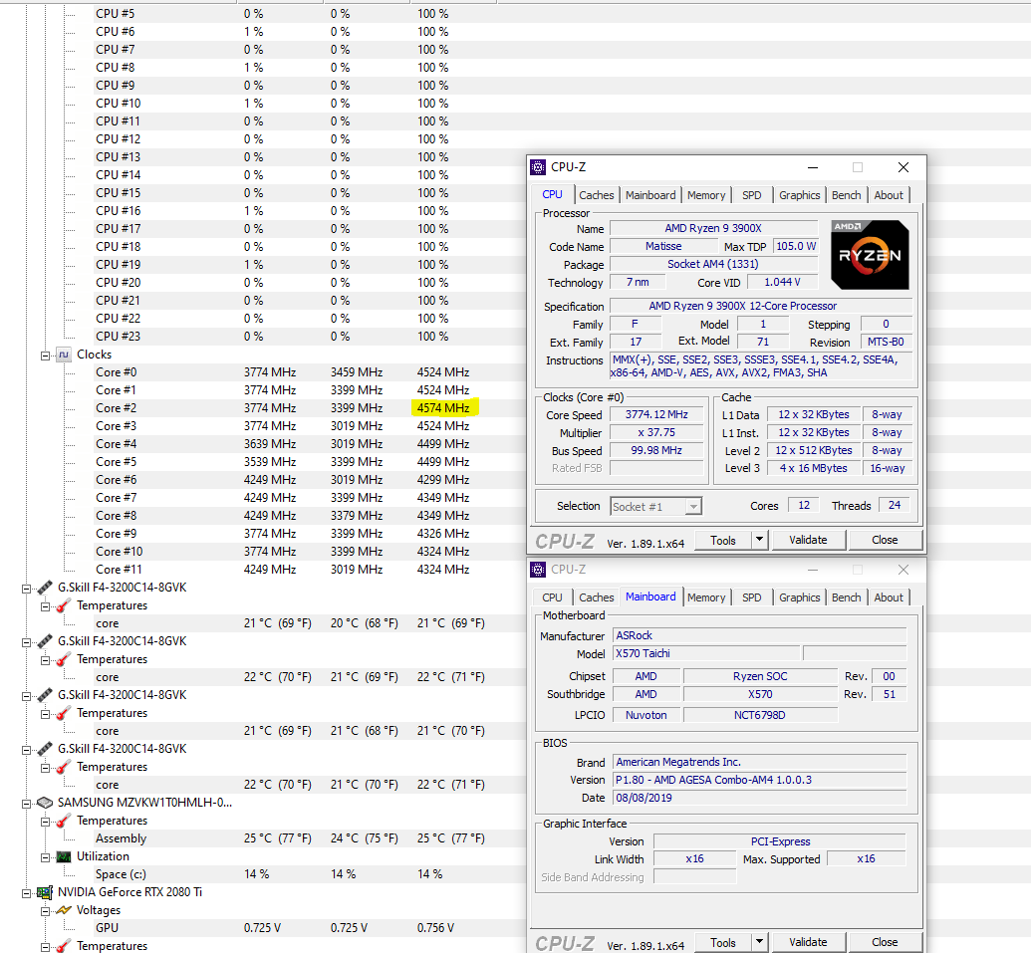Viewport: 1031px width, 953px height.
Task: Click the Multiplier x 37.75 value
Action: pos(656,432)
